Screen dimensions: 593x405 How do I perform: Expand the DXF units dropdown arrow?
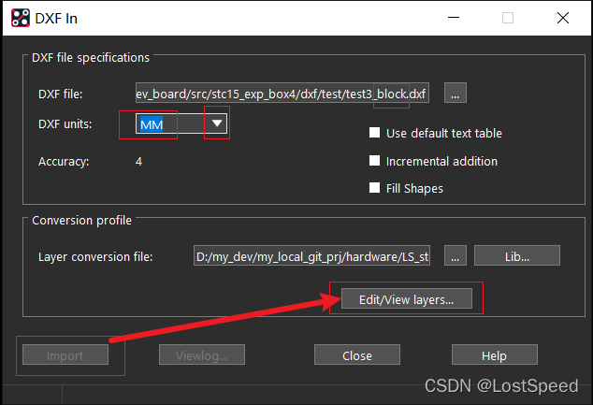(217, 123)
